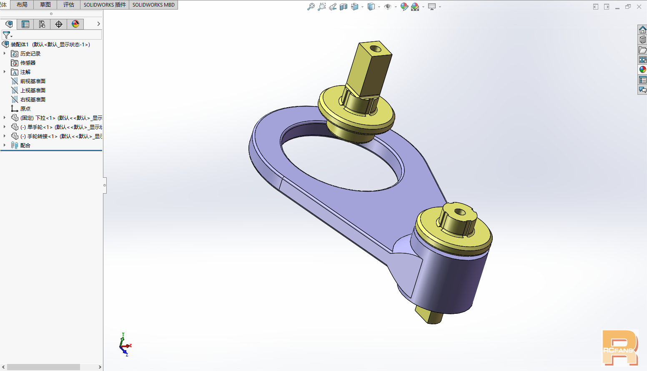Activate the Section View tool
647x371 pixels.
[x=344, y=7]
